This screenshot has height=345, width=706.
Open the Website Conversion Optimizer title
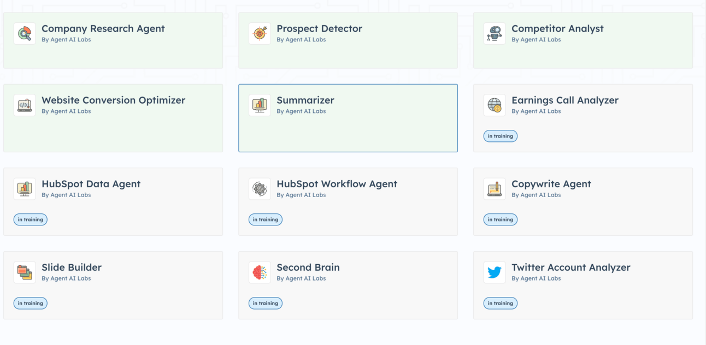click(113, 100)
